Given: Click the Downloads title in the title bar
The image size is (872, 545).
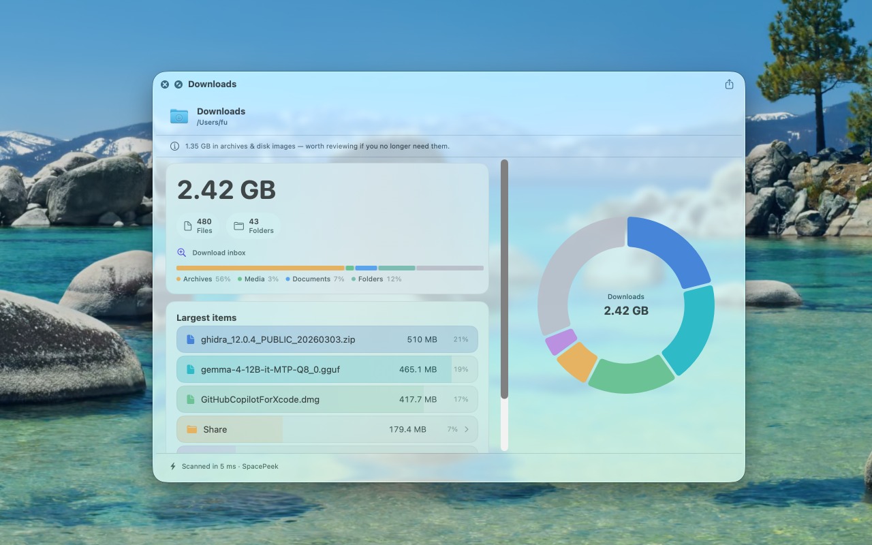Looking at the screenshot, I should [x=213, y=84].
